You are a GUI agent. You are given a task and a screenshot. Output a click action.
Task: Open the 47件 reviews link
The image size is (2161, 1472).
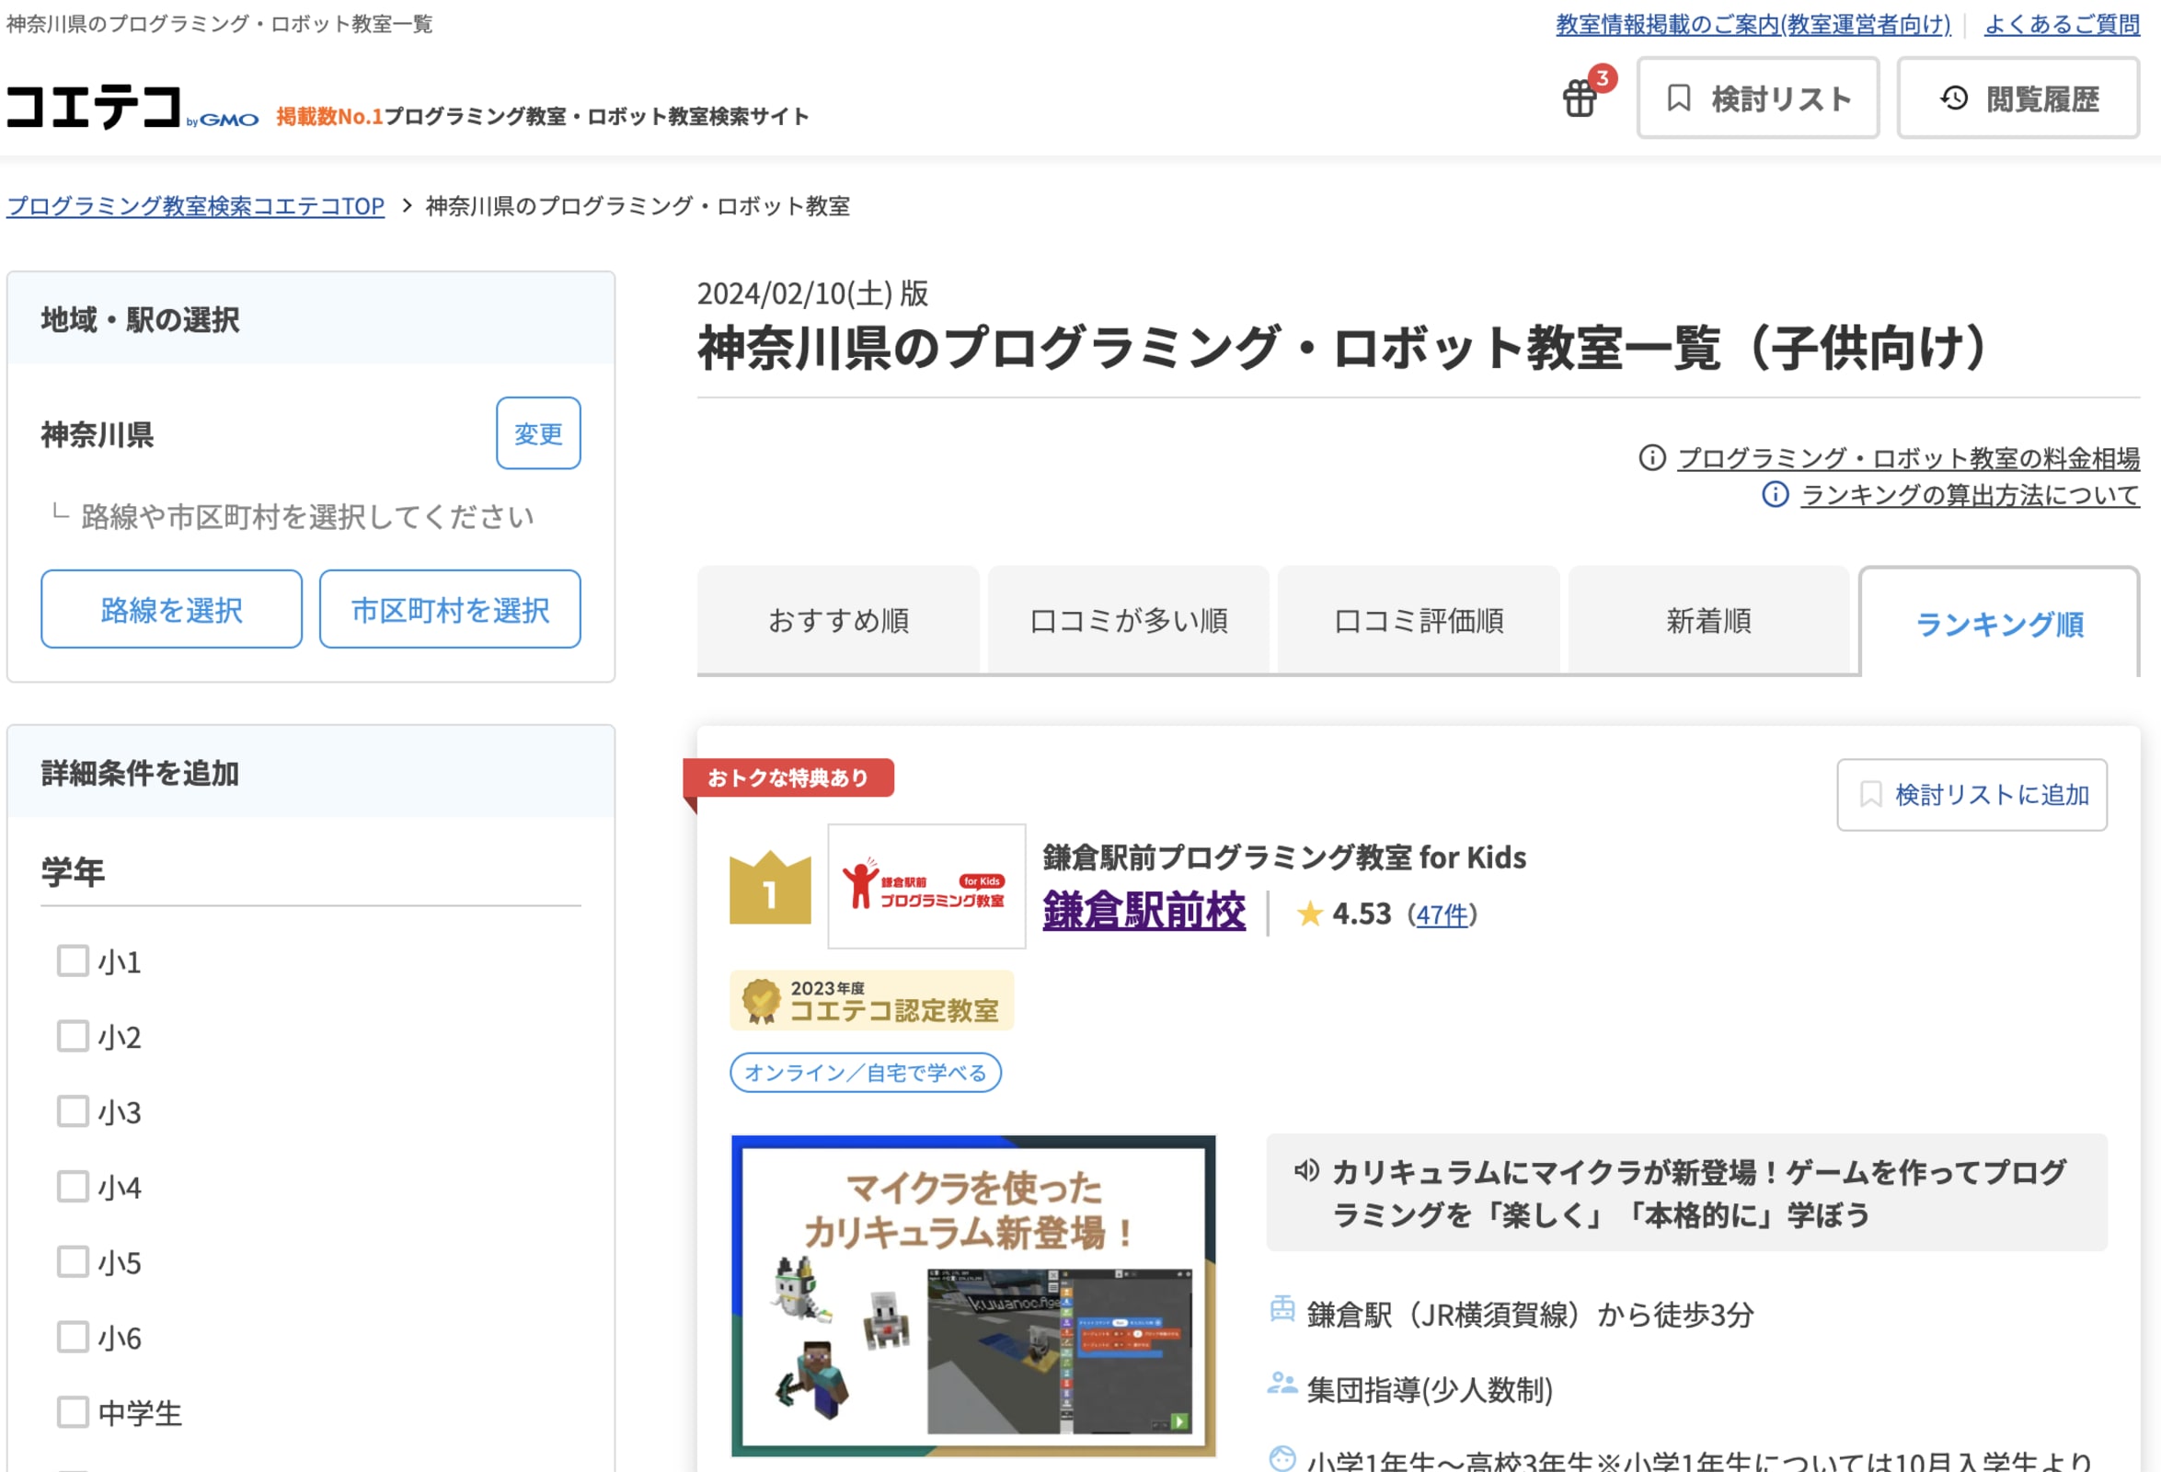(1442, 915)
